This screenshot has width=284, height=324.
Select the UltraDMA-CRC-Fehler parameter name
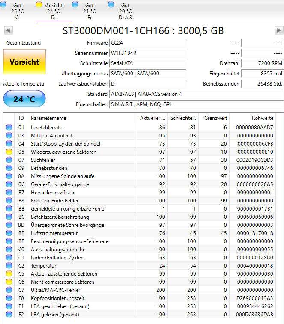pos(55,290)
